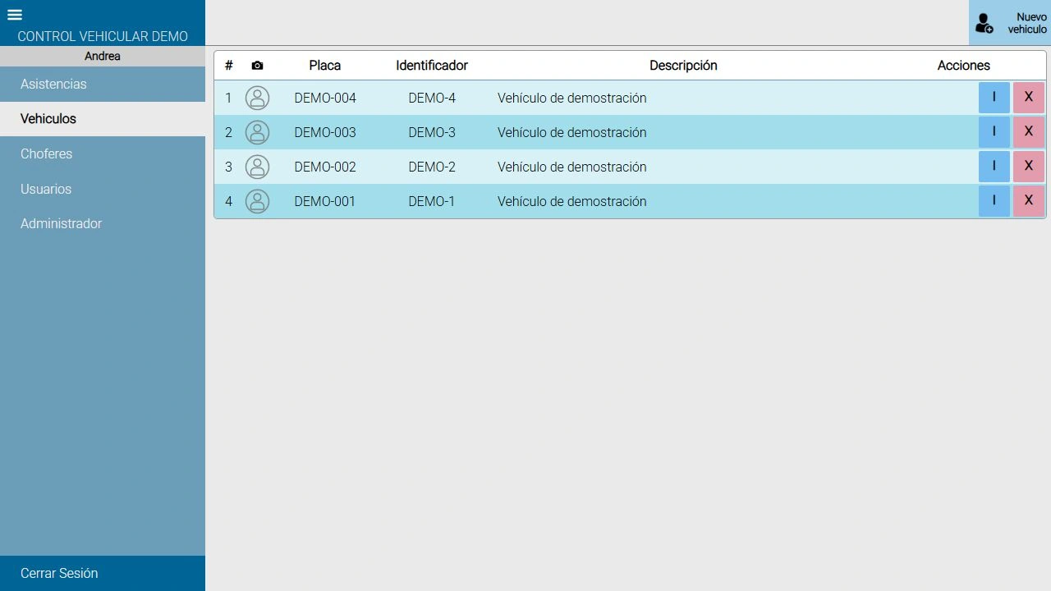Click blue I button for DEMO-003
This screenshot has height=591, width=1051.
[994, 132]
